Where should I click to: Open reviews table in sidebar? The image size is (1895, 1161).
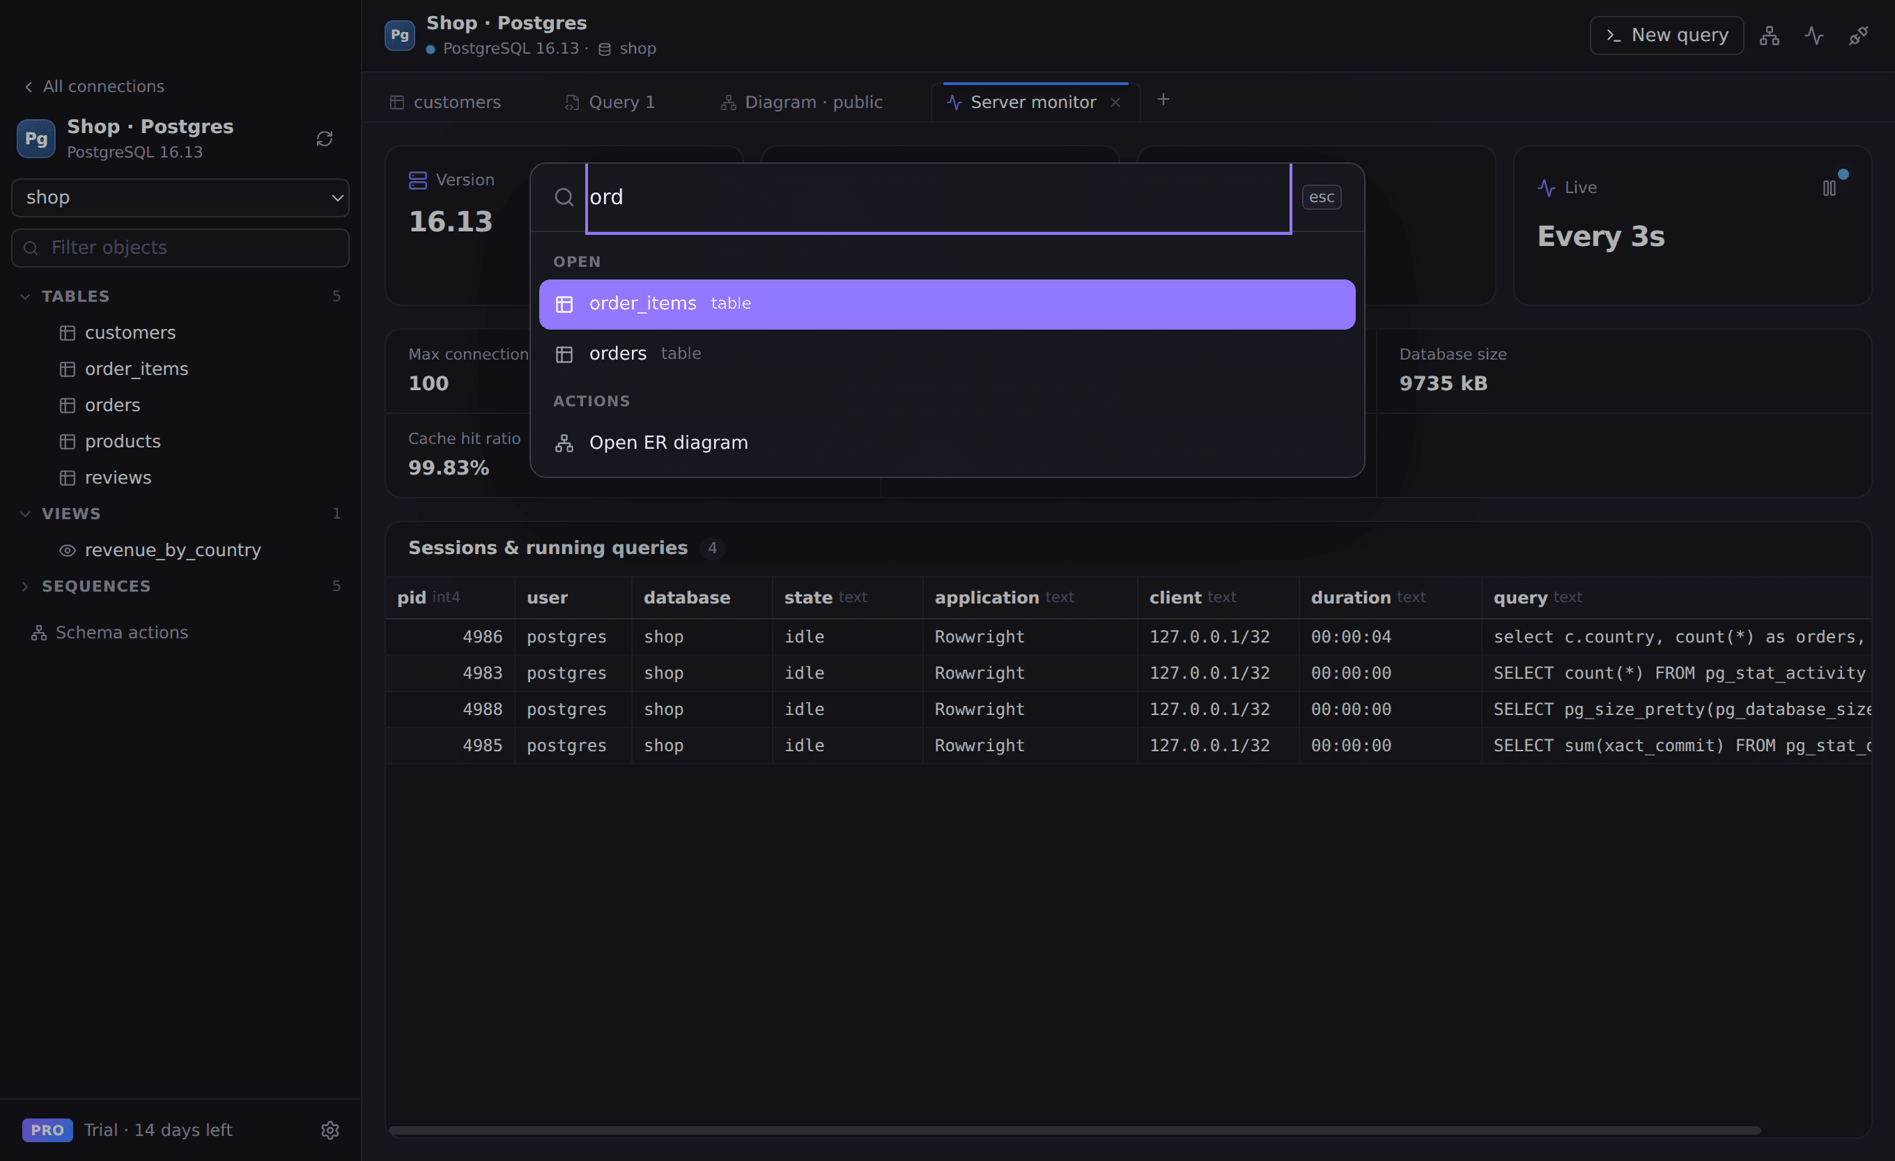(x=118, y=478)
